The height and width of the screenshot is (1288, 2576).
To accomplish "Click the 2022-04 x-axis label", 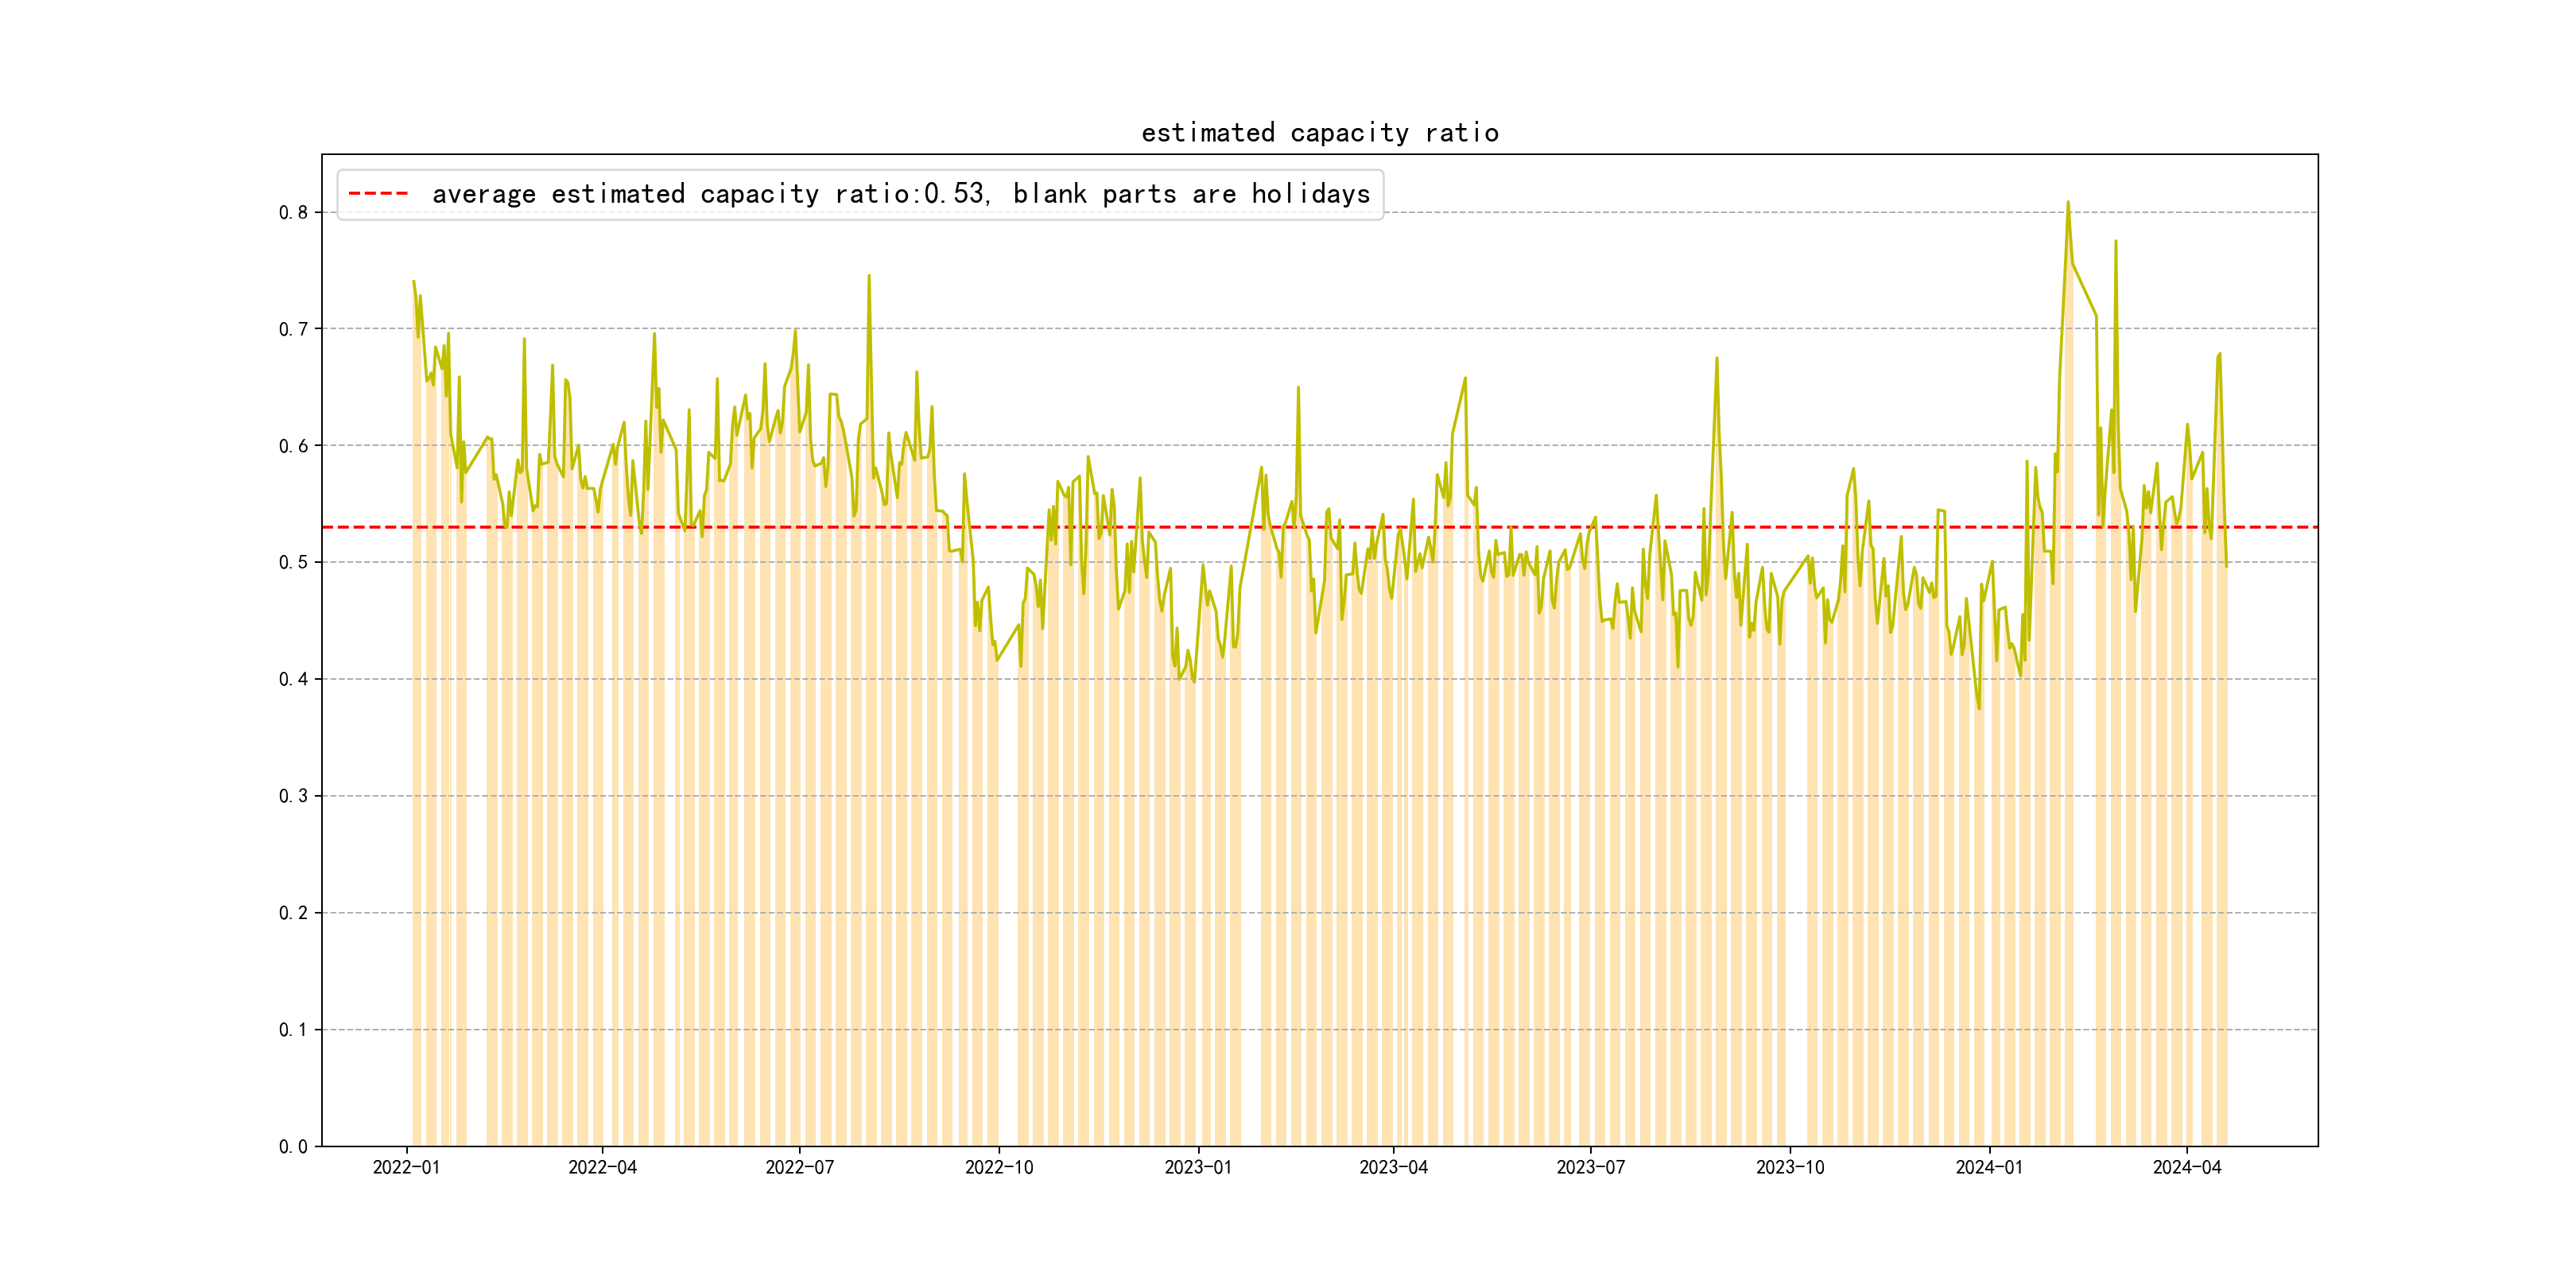I will [602, 1167].
